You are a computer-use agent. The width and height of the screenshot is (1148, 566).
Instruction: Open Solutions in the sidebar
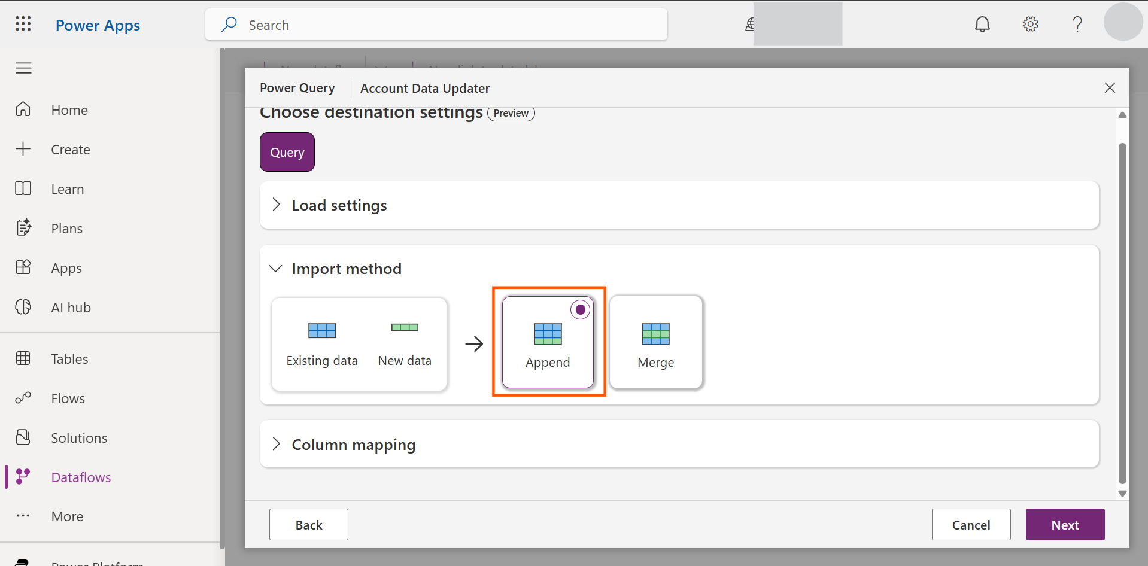tap(79, 438)
